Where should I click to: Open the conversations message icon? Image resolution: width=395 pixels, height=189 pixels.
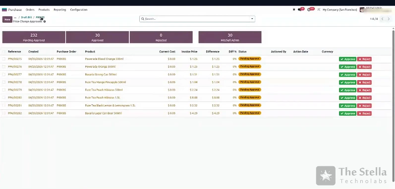(299, 9)
